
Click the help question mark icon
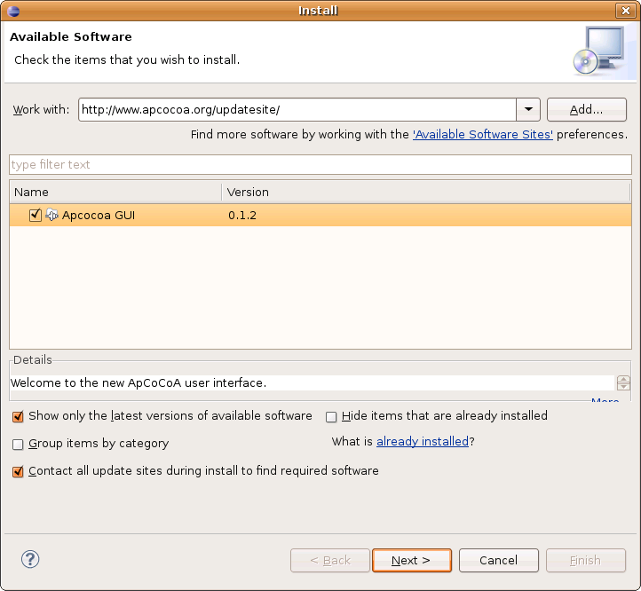tap(30, 559)
